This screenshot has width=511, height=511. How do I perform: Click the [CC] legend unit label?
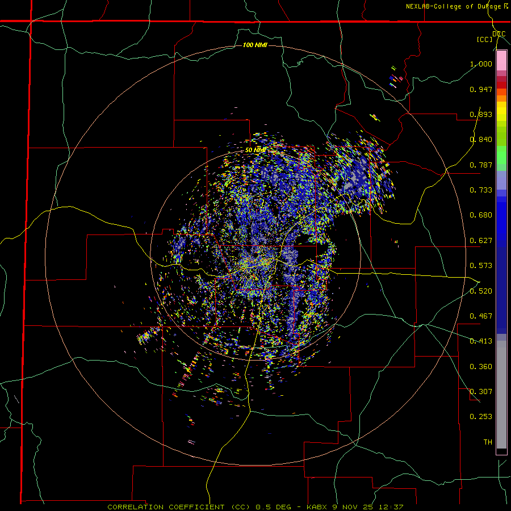(x=484, y=39)
